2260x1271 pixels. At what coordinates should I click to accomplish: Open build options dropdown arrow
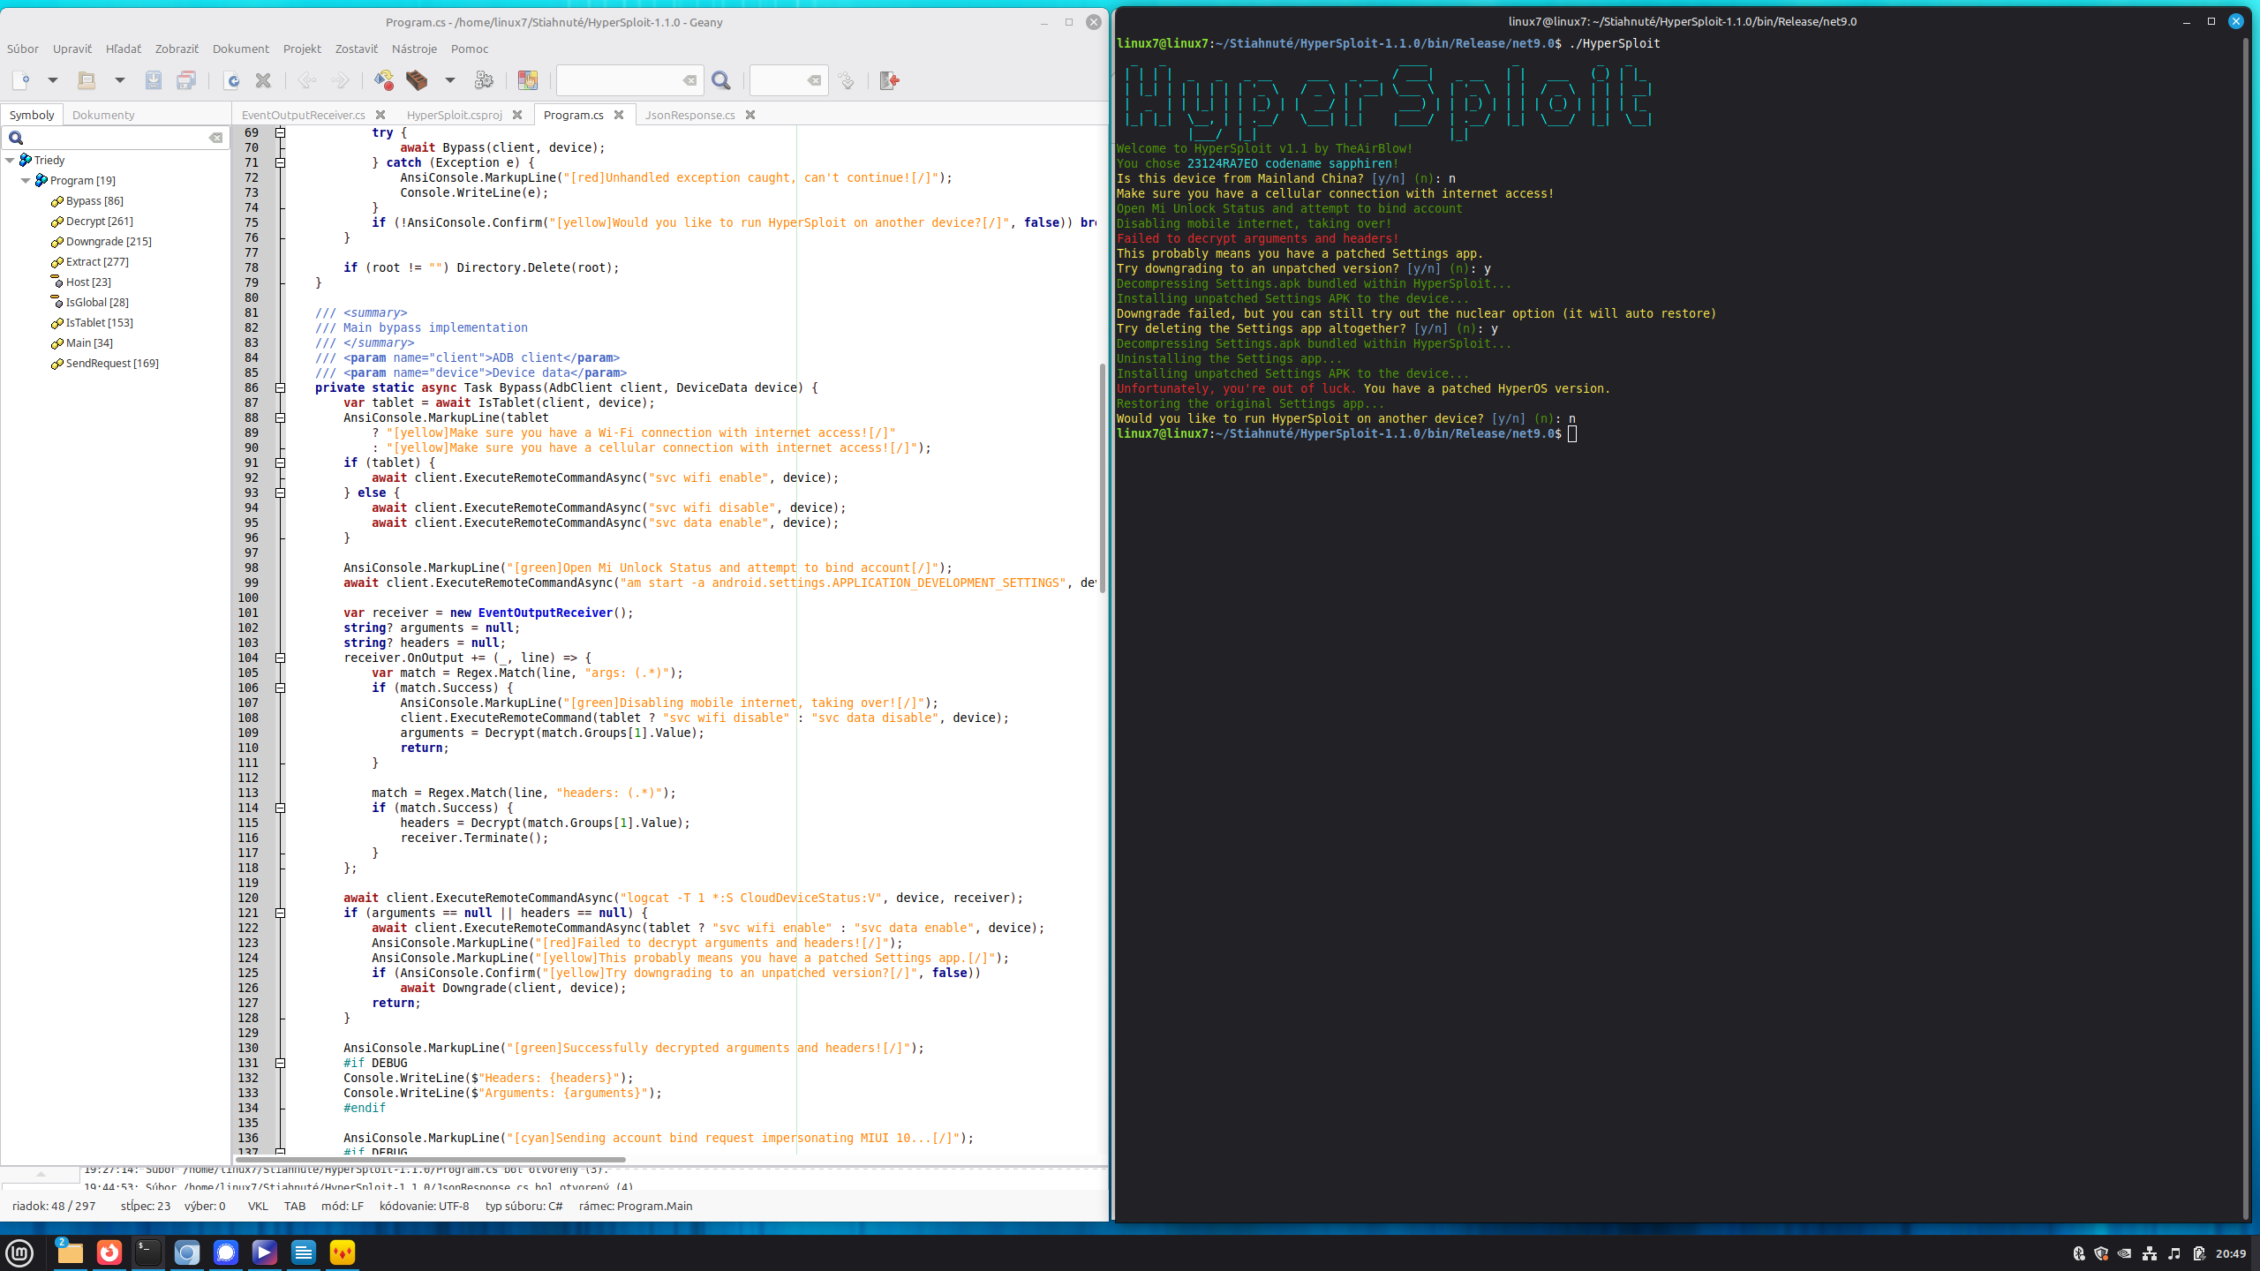[x=450, y=80]
